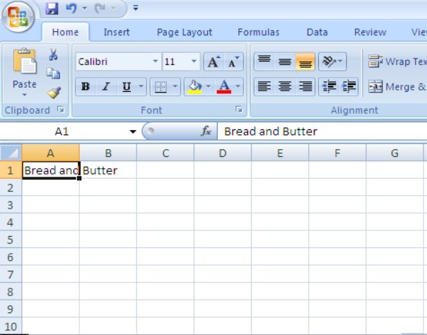Screen dimensions: 427x335
Task: Click the Merge & Center button
Action: (x=397, y=86)
